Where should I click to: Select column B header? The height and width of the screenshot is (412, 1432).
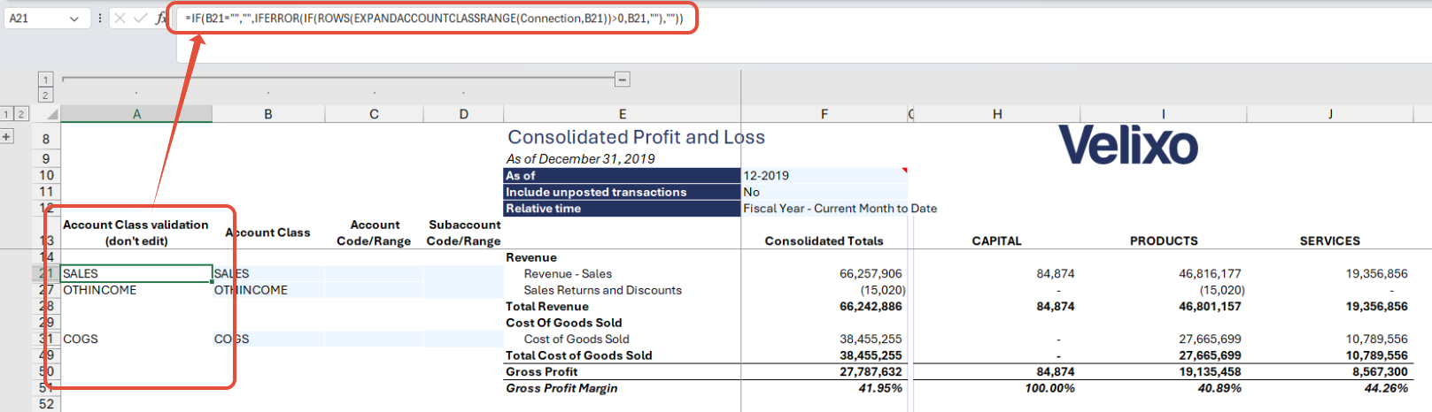tap(268, 114)
